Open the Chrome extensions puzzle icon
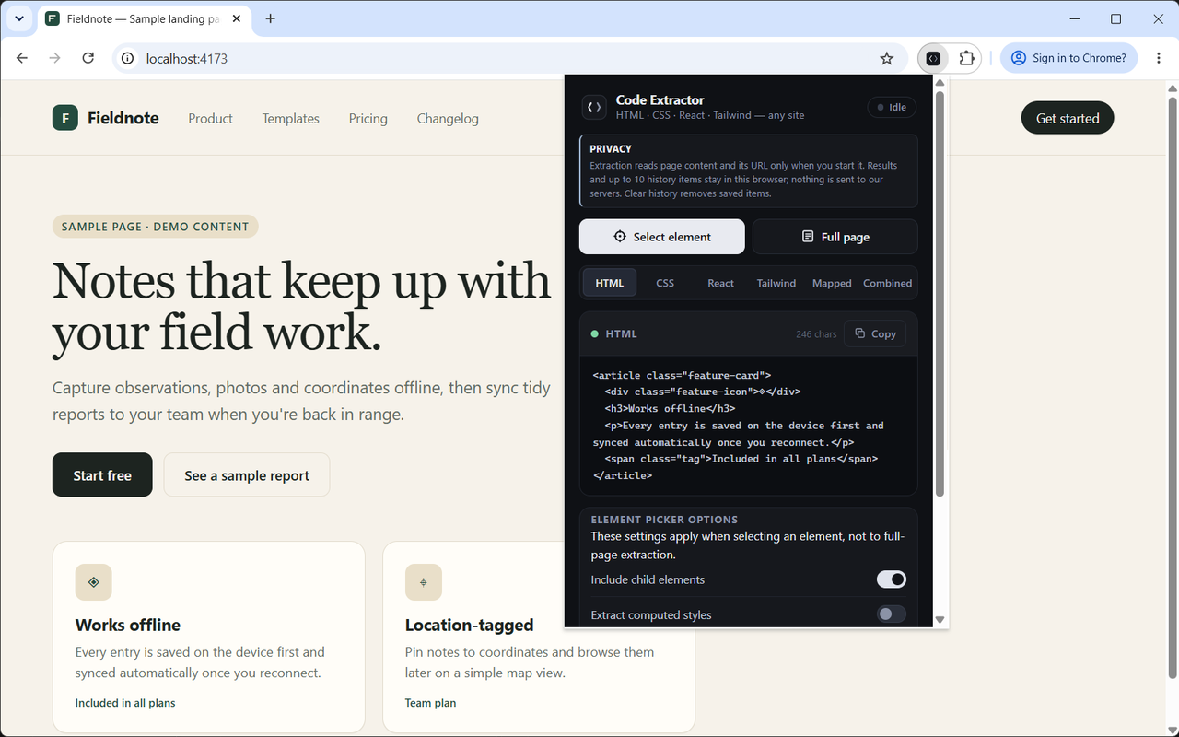This screenshot has width=1179, height=737. coord(966,58)
